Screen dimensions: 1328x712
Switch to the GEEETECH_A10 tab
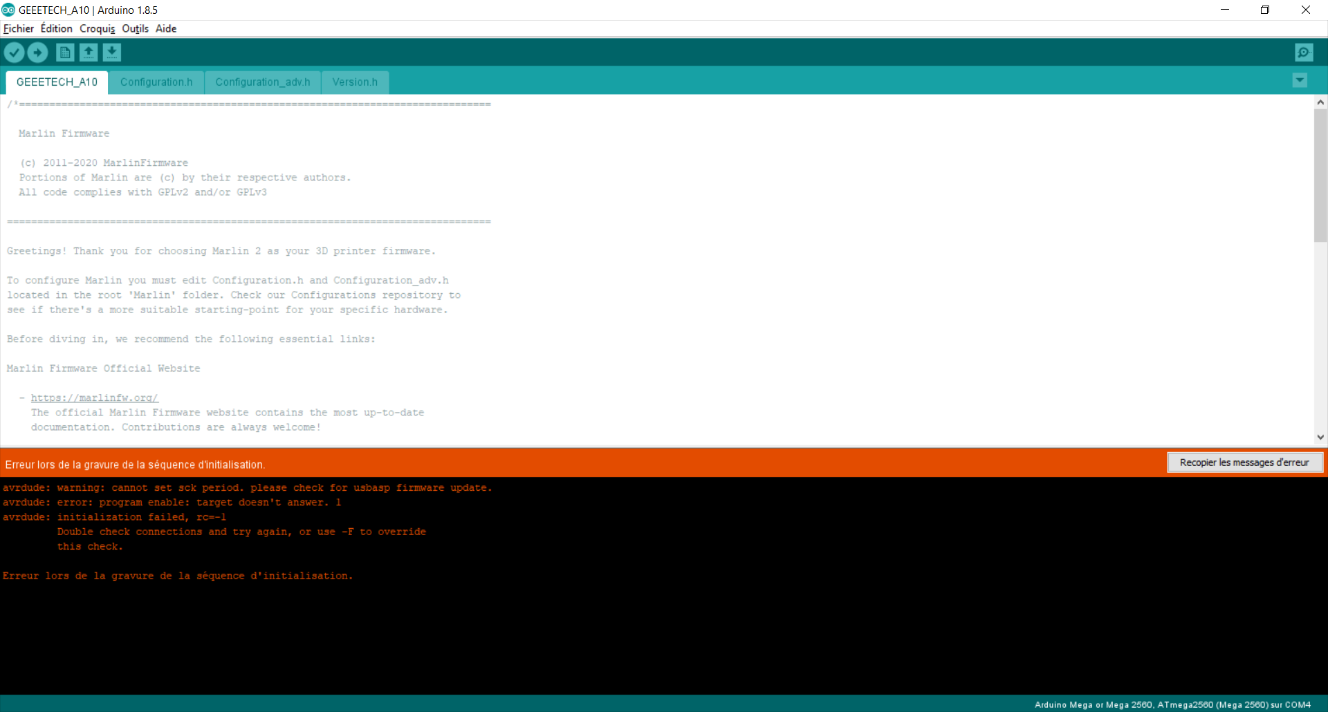point(57,82)
